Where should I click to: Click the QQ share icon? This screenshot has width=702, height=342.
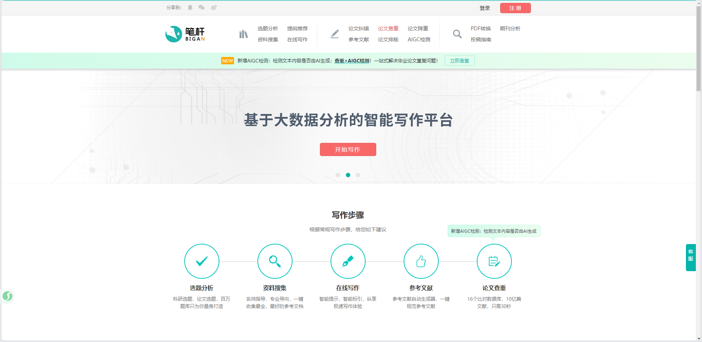[x=190, y=8]
